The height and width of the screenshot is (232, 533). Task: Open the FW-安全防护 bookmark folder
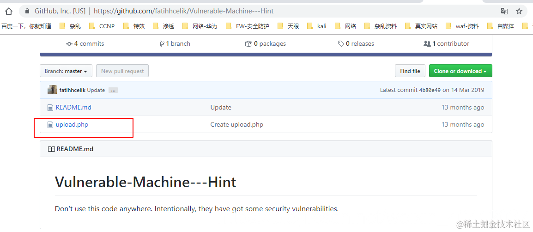pyautogui.click(x=248, y=26)
